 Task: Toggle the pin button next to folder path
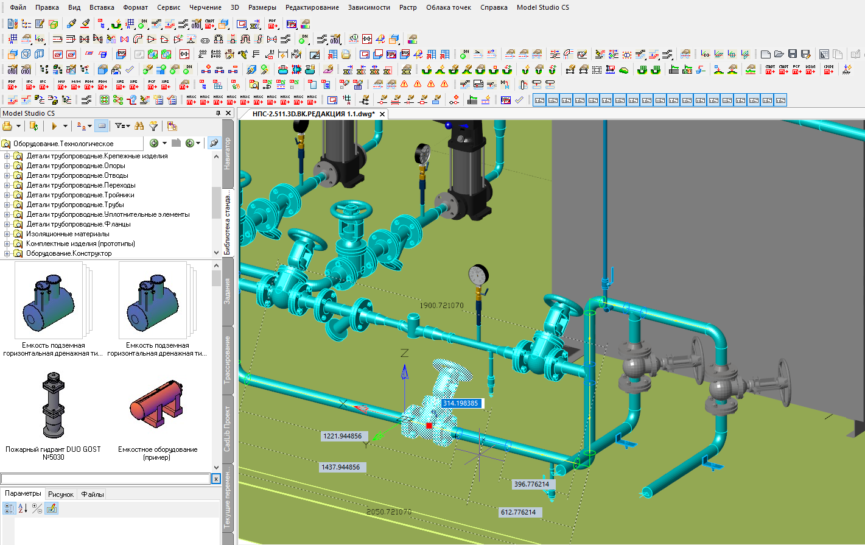[214, 143]
